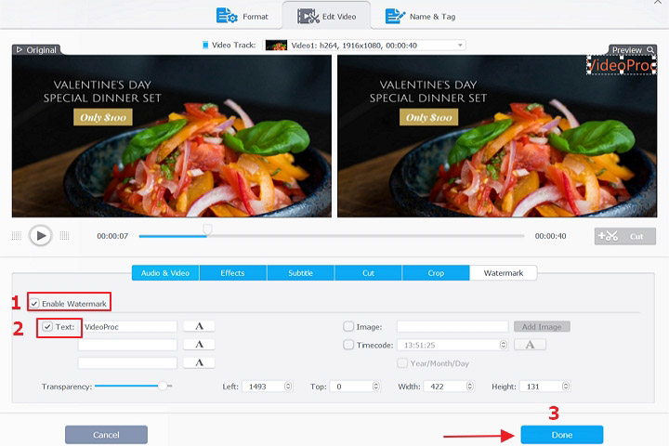Click the Cancel button

(x=106, y=435)
